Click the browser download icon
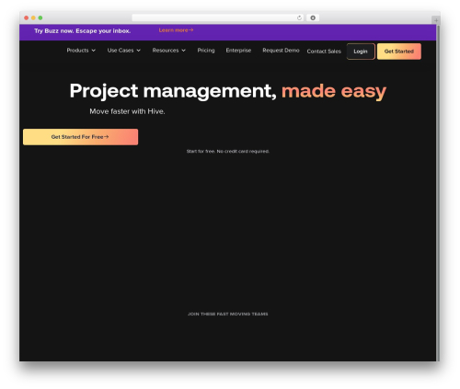 (x=313, y=17)
